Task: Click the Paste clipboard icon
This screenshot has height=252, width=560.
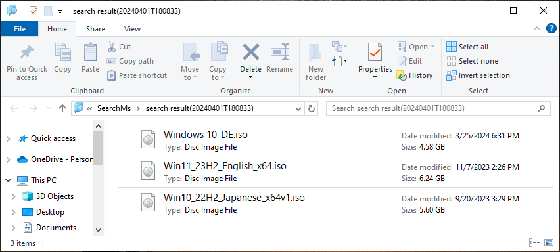Action: (90, 52)
